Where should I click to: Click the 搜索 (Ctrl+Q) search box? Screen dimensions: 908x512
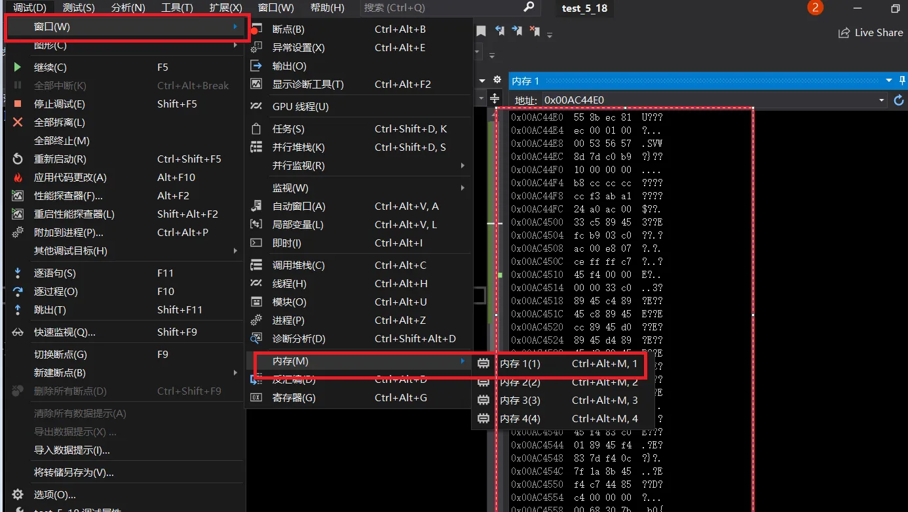449,8
